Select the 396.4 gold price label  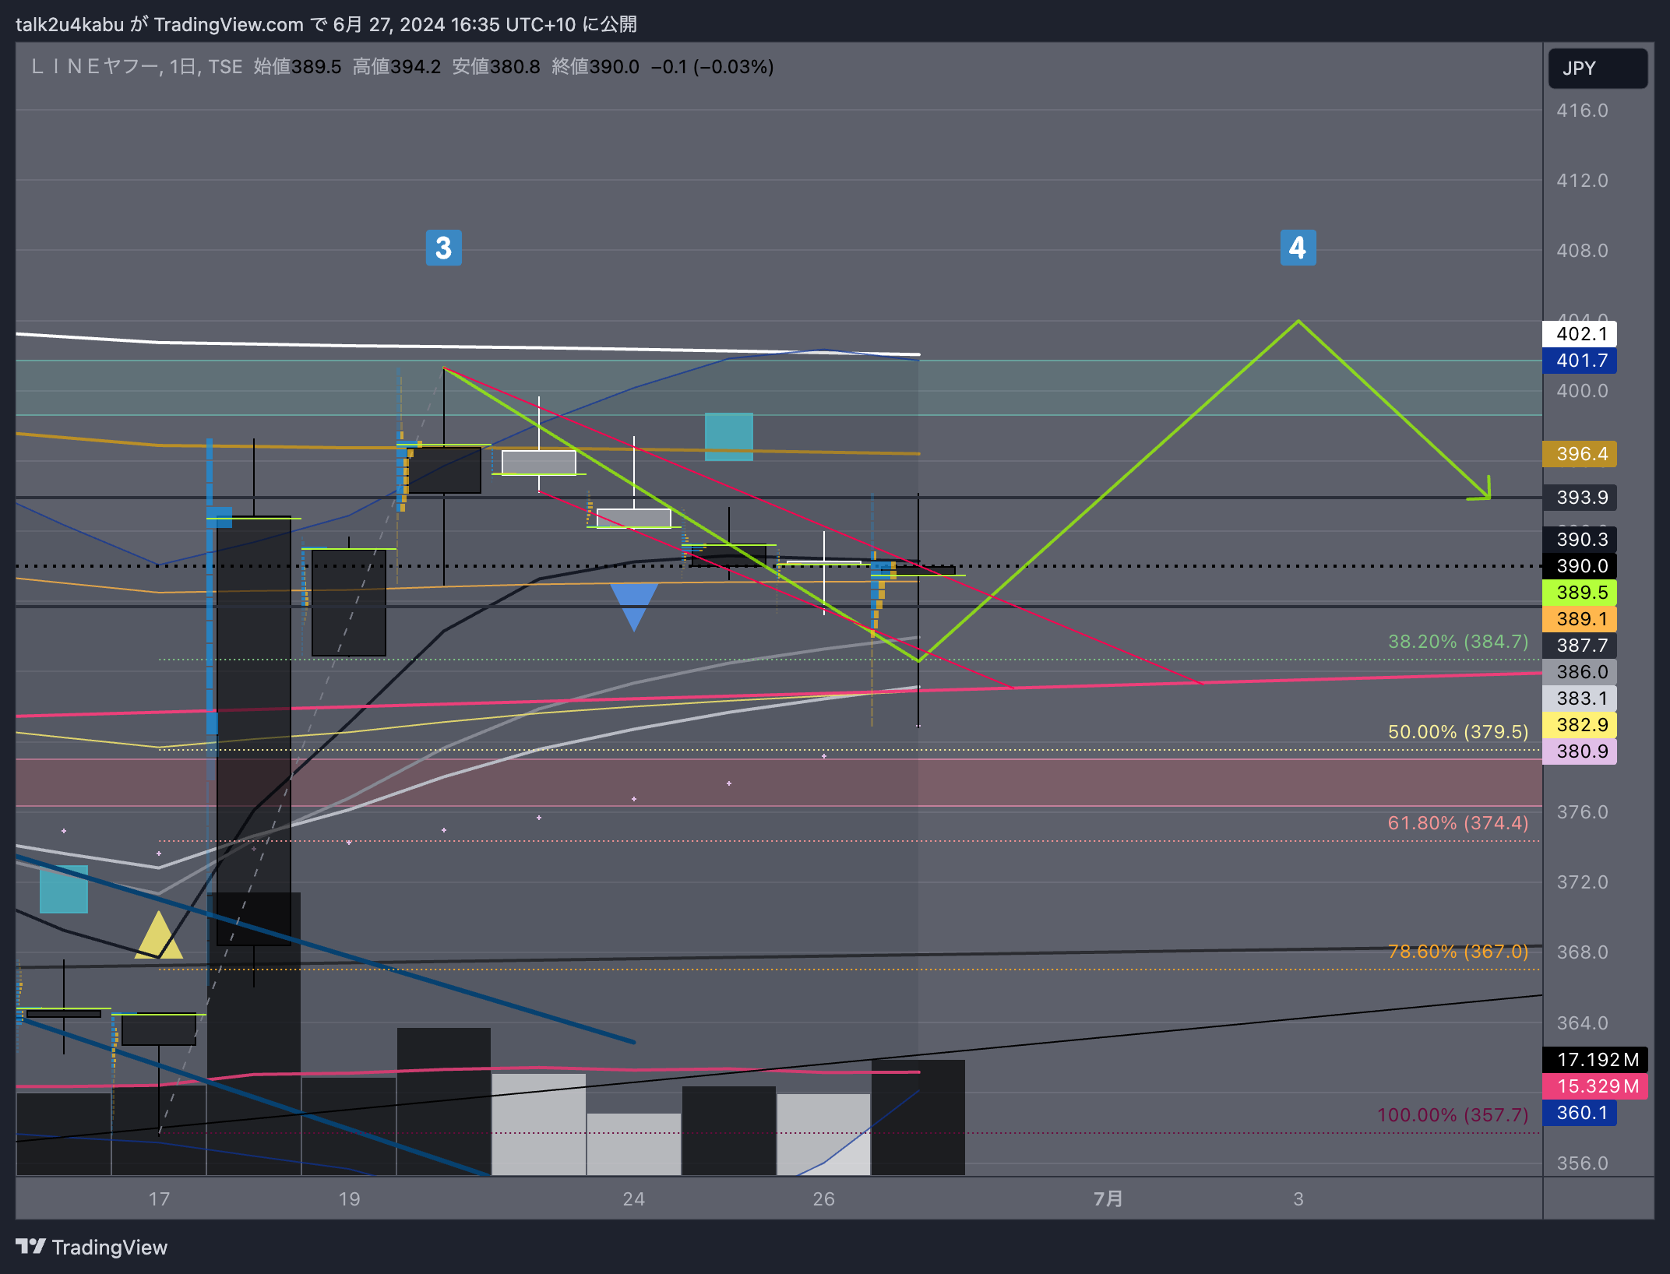pyautogui.click(x=1580, y=454)
